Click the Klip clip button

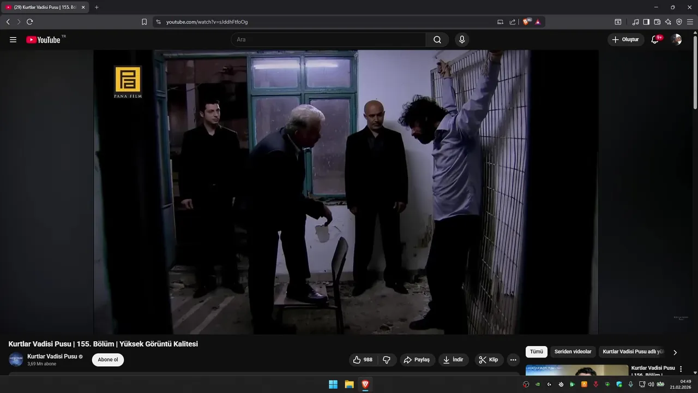[x=489, y=360]
